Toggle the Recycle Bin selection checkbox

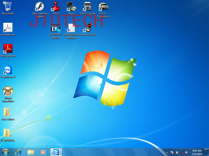4,2
